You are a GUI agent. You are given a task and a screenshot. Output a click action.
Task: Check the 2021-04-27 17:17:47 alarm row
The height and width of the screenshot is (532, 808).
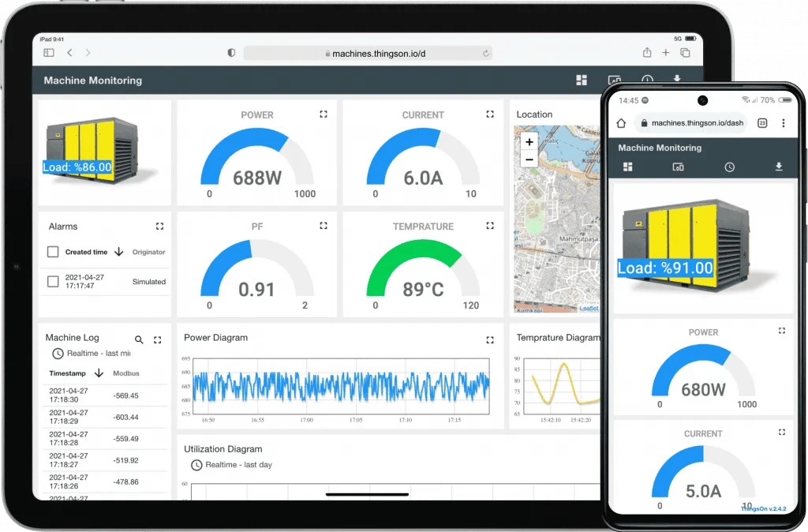[x=53, y=282]
